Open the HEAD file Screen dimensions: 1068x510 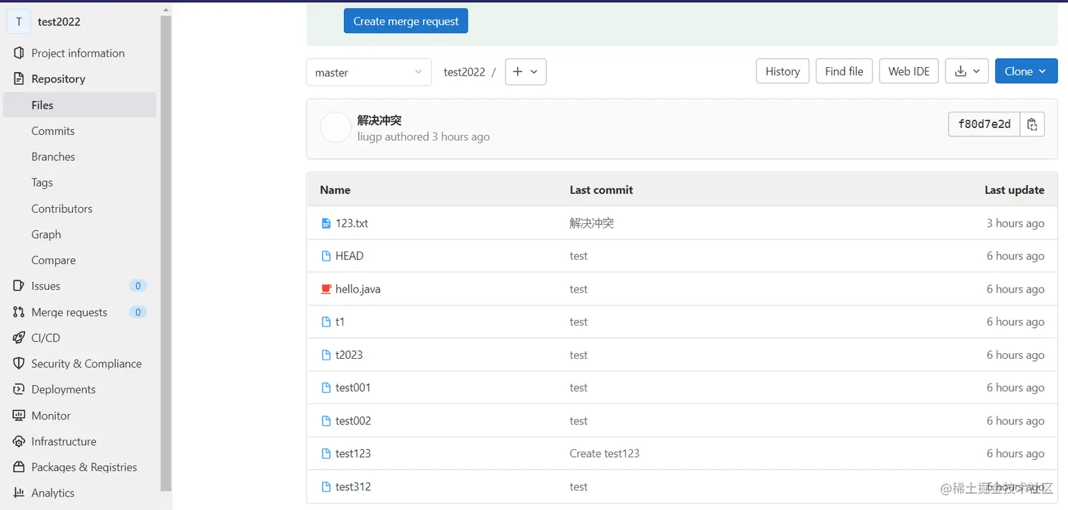[x=350, y=256]
